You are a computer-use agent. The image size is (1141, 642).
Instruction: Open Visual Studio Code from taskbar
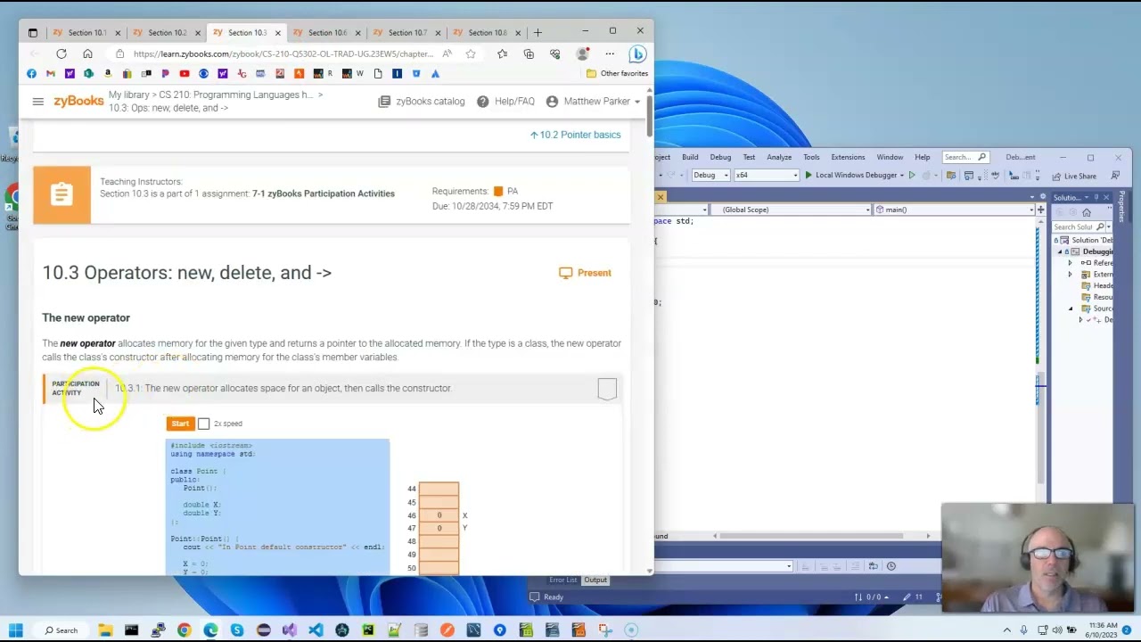[316, 630]
